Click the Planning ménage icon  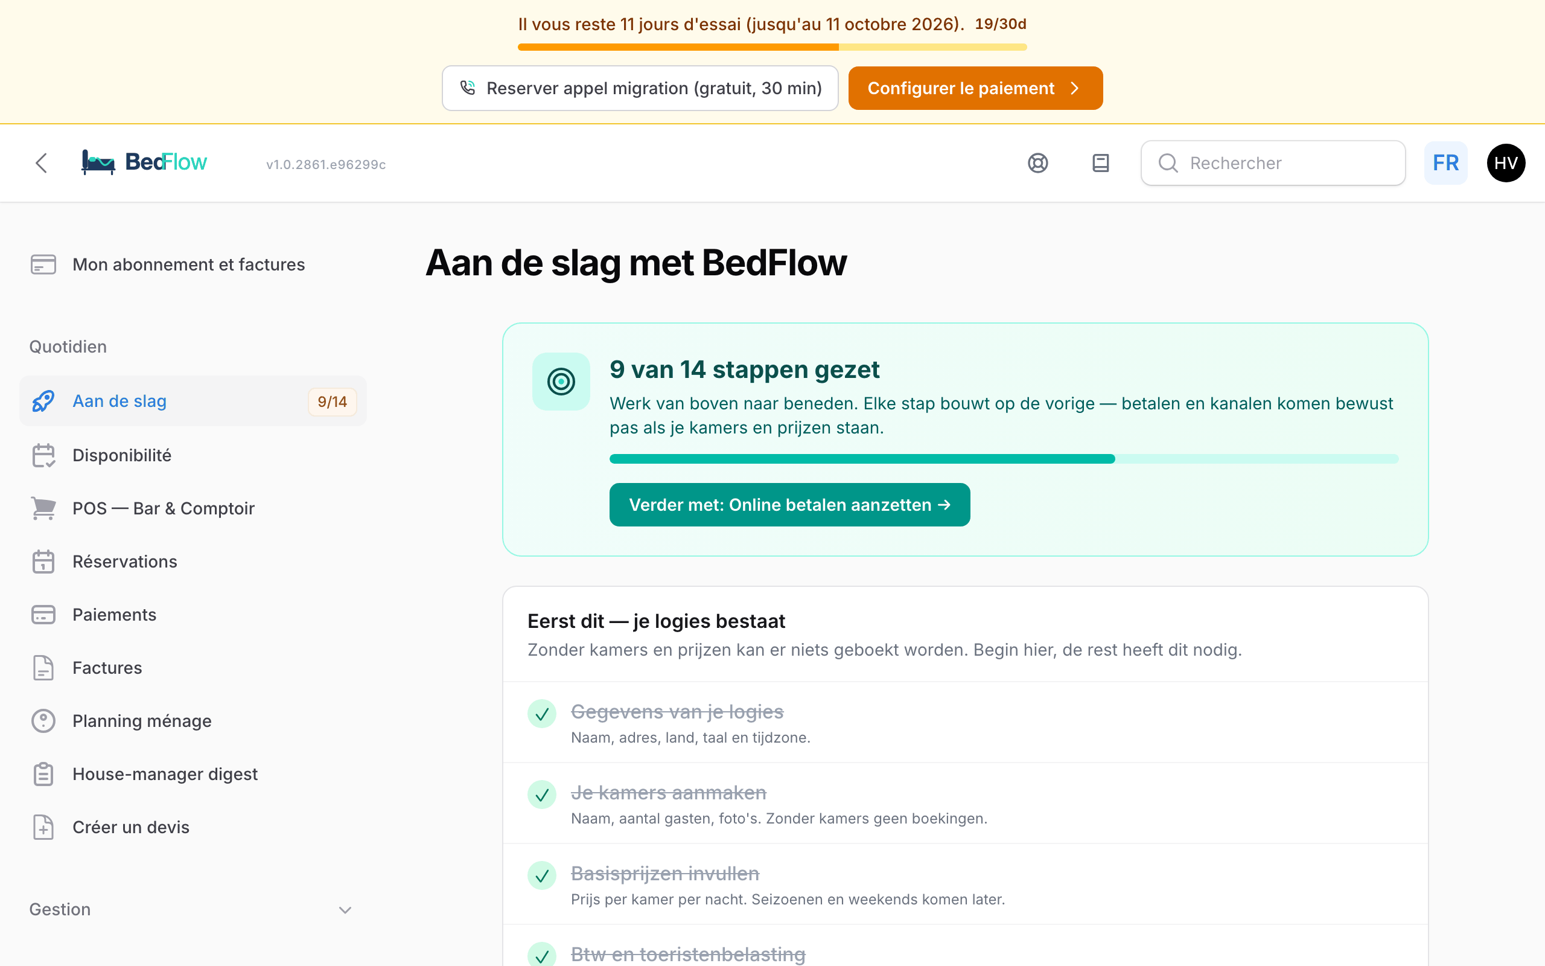point(43,721)
